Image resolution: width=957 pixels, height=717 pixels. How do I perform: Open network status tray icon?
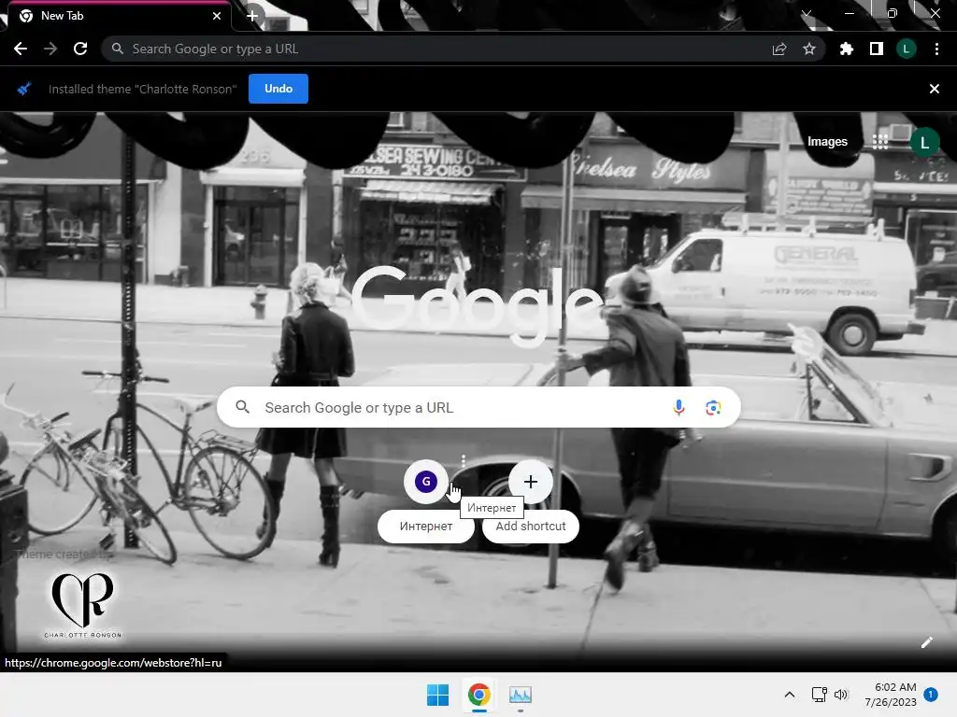(x=819, y=695)
